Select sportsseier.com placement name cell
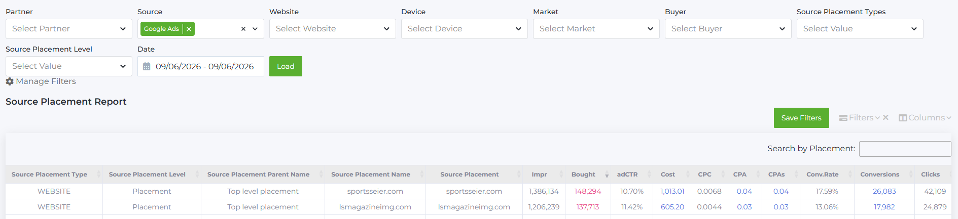 pyautogui.click(x=375, y=191)
